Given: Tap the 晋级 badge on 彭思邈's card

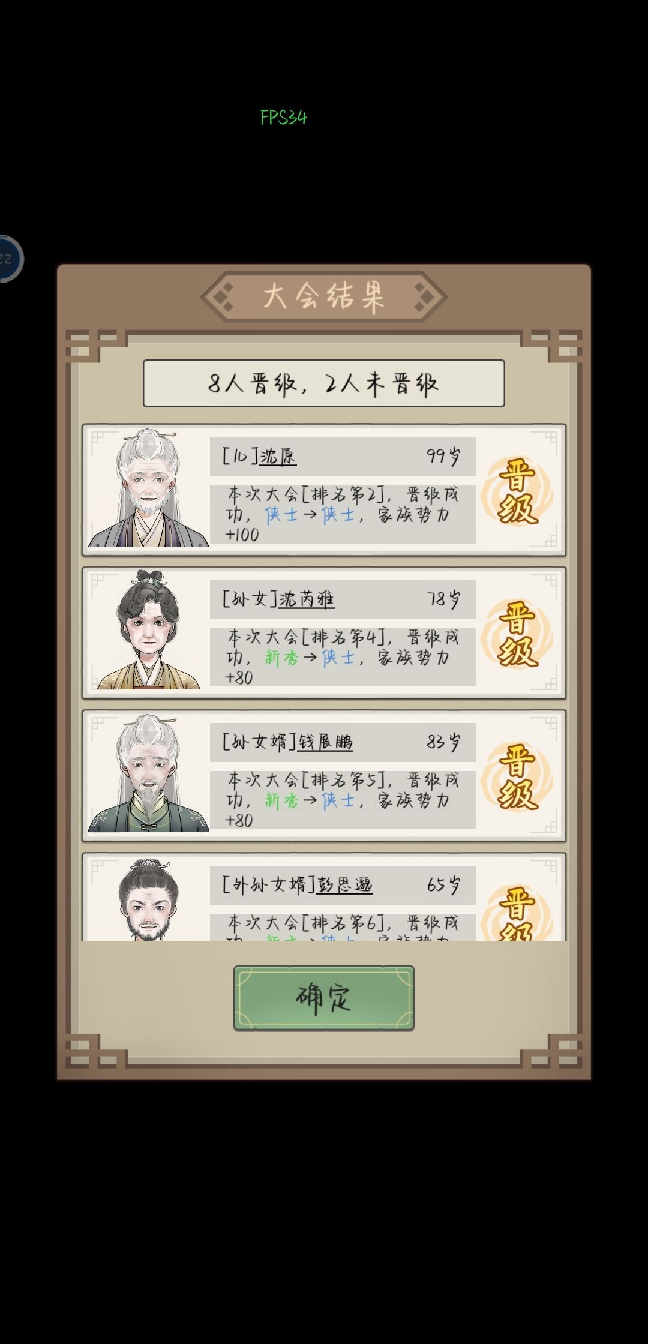Looking at the screenshot, I should point(517,912).
